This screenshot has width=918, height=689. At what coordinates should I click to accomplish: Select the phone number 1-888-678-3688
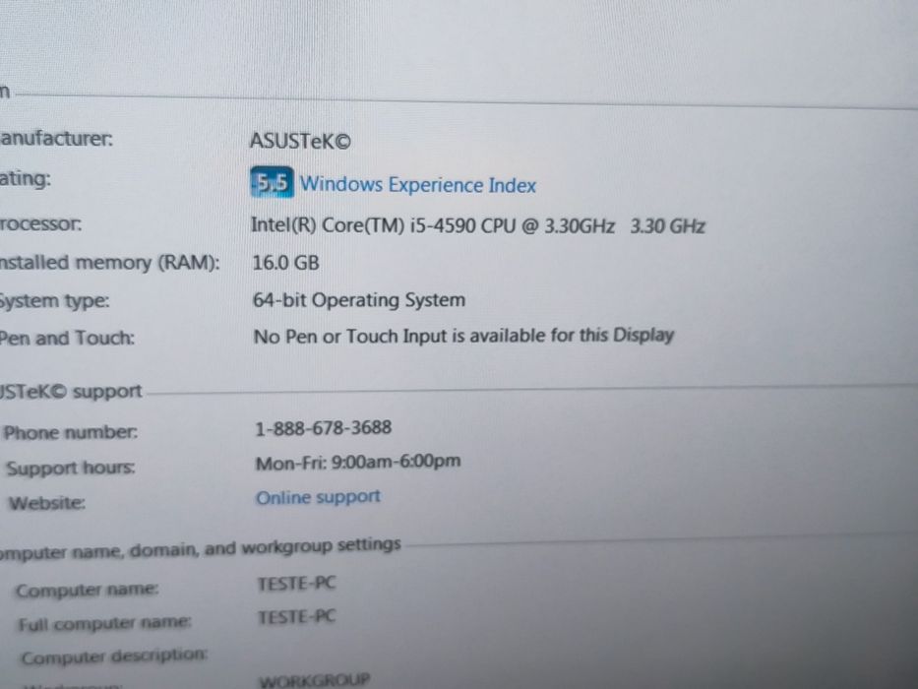point(323,428)
